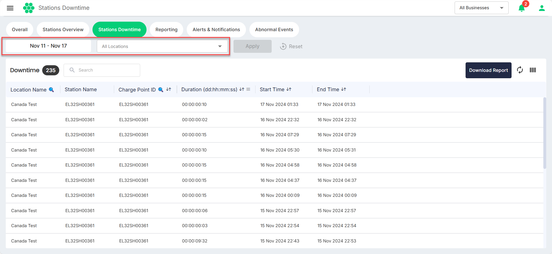Sort by End Time arrows

pos(344,89)
